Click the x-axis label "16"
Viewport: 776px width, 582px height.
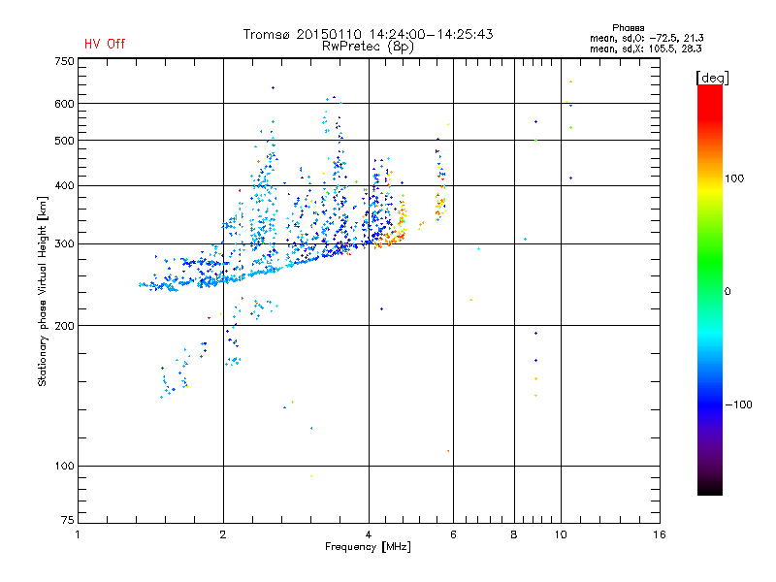click(x=660, y=535)
